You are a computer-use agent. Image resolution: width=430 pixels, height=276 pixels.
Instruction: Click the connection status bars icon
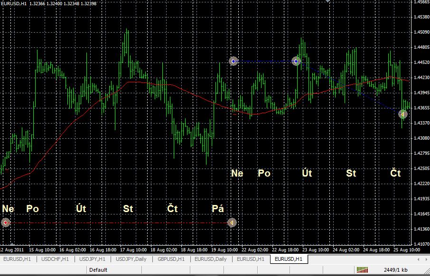(362, 270)
